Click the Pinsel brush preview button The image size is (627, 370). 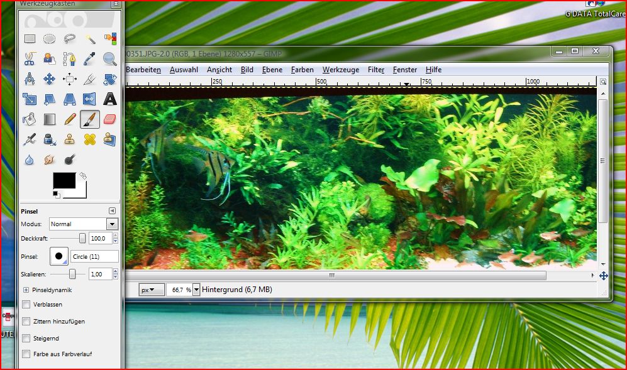(x=59, y=256)
